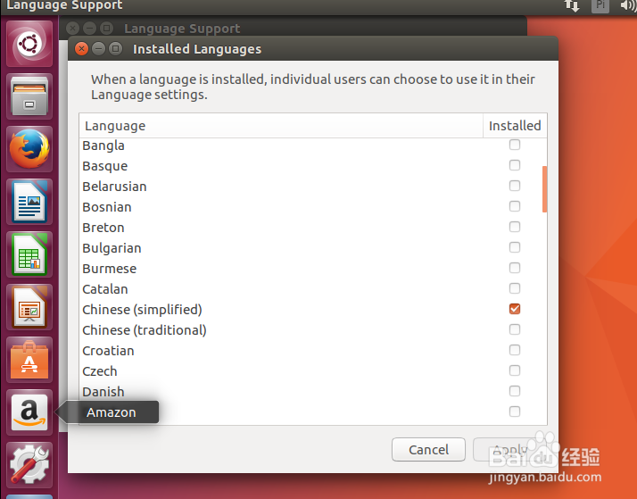
Task: Select the Breton language row
Action: coord(313,227)
